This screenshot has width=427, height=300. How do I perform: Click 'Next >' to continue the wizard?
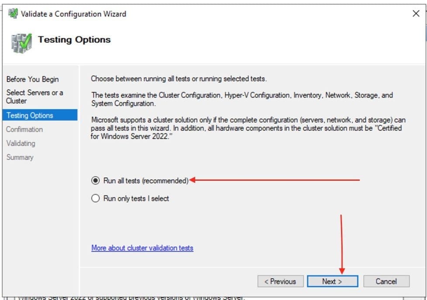click(332, 281)
